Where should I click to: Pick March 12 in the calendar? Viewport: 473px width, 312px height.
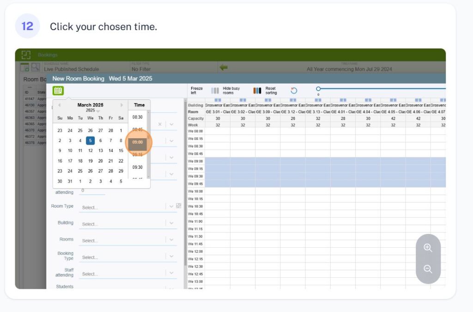91,151
